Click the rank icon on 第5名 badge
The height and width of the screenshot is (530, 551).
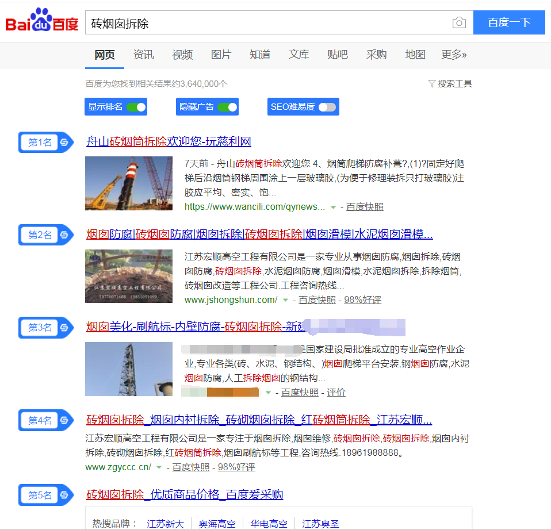pyautogui.click(x=64, y=495)
